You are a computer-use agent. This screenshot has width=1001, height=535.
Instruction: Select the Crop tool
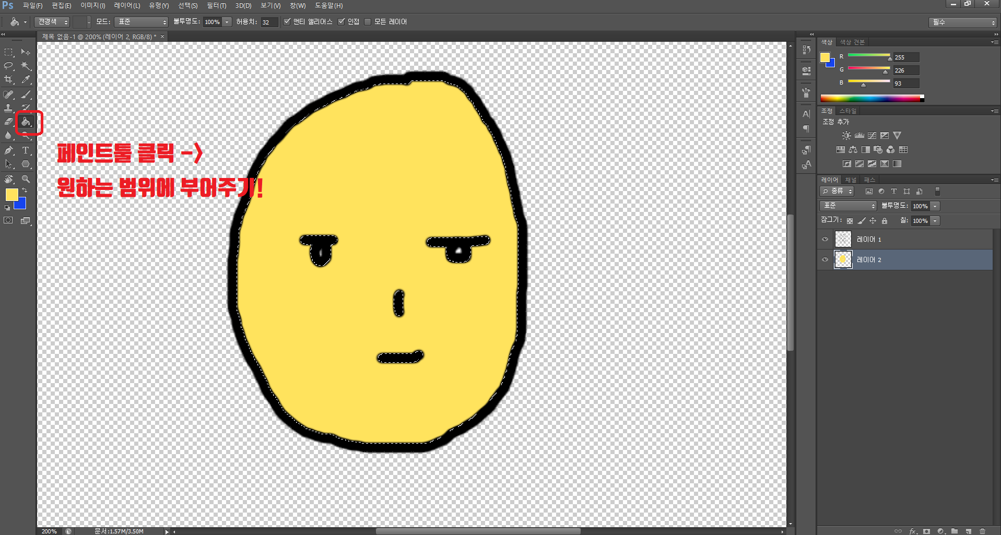pos(9,79)
